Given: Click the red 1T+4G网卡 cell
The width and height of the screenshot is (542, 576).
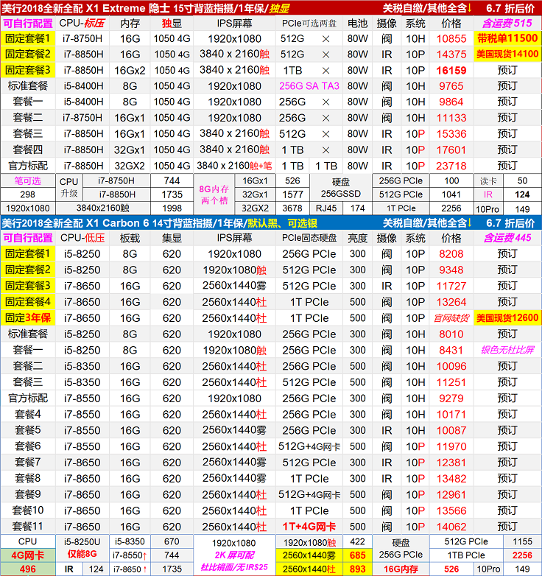Looking at the screenshot, I should point(309,527).
